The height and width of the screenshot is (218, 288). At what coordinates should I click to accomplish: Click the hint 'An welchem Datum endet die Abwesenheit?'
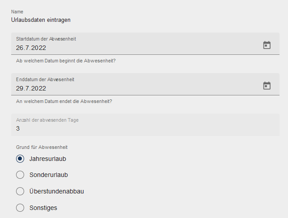pos(64,101)
